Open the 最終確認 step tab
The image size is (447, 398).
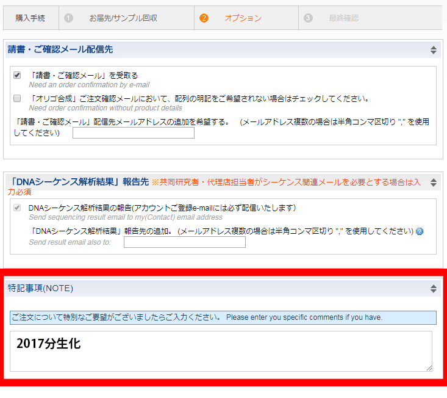pyautogui.click(x=370, y=18)
